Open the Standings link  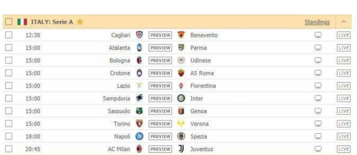pos(317,22)
